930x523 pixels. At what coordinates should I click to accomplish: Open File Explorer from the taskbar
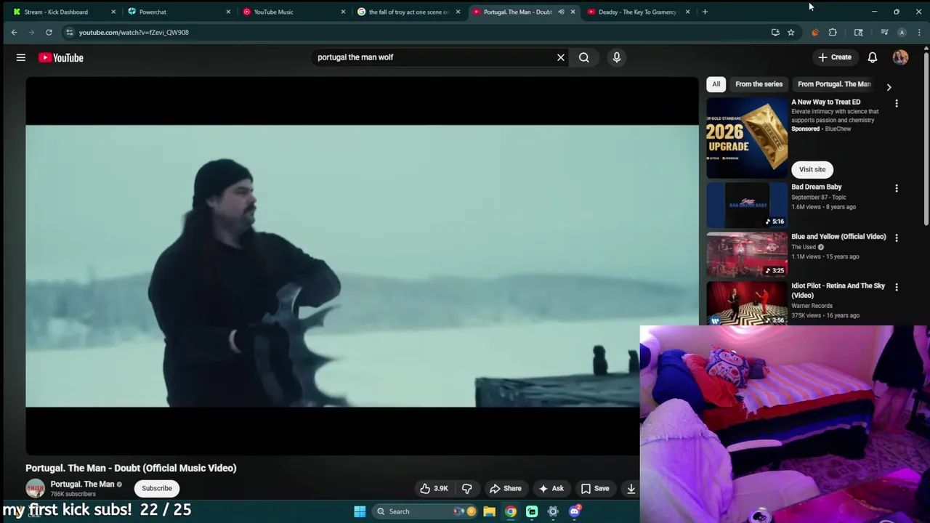point(490,511)
